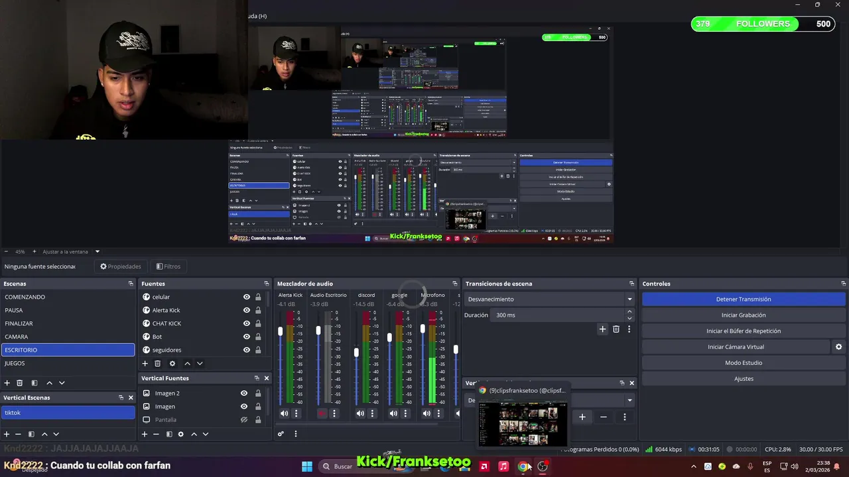The width and height of the screenshot is (849, 477).
Task: Adjust the discord volume fader
Action: click(356, 352)
